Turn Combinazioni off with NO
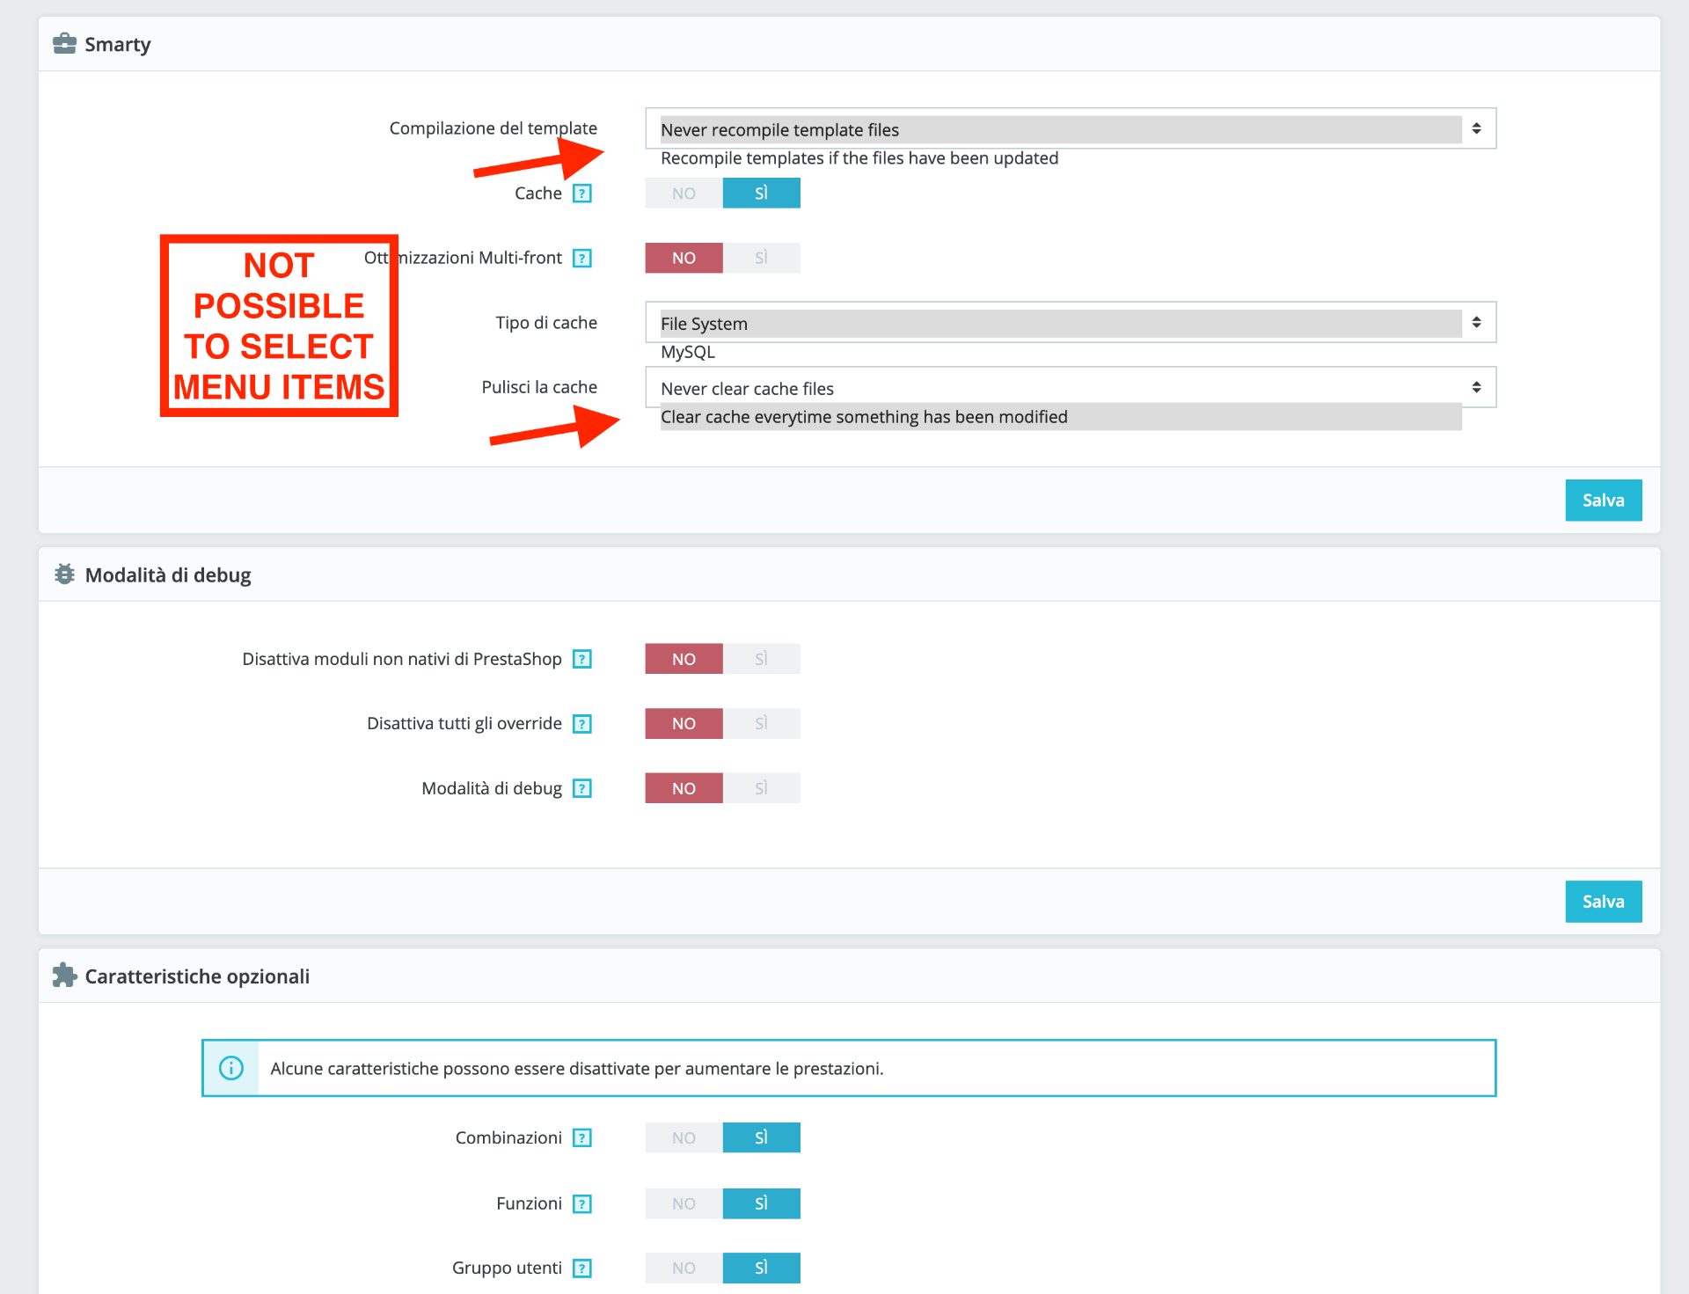1689x1294 pixels. [x=684, y=1137]
